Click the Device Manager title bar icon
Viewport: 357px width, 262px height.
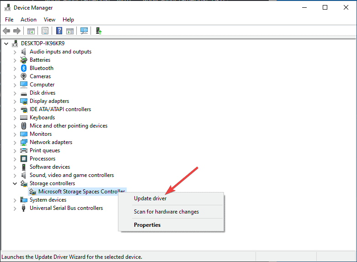coord(7,7)
